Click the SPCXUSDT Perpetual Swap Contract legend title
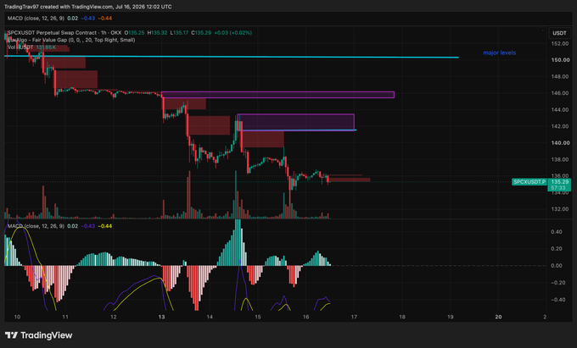This screenshot has height=348, width=577. click(x=64, y=33)
